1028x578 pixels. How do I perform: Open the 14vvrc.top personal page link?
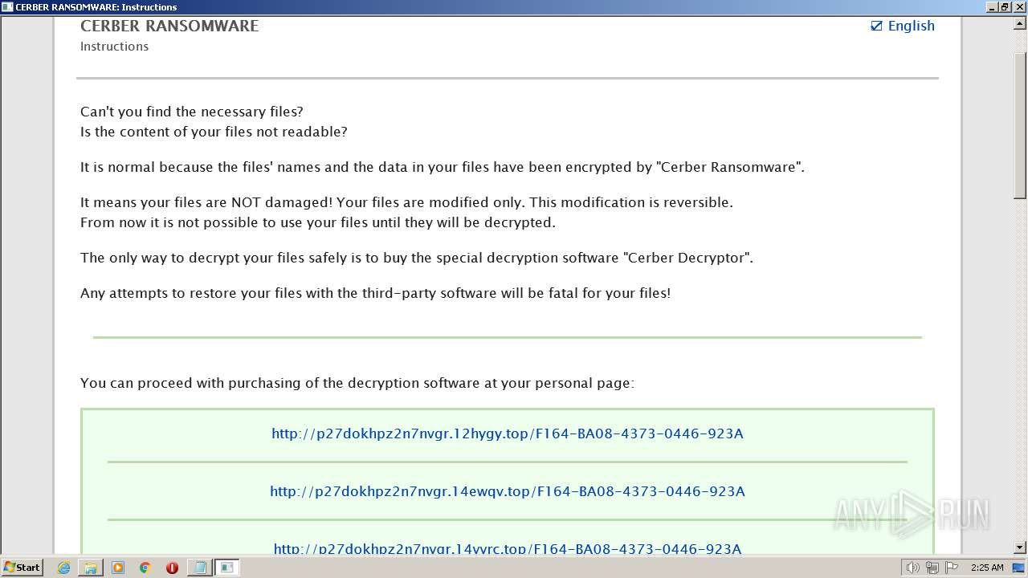[x=508, y=548]
